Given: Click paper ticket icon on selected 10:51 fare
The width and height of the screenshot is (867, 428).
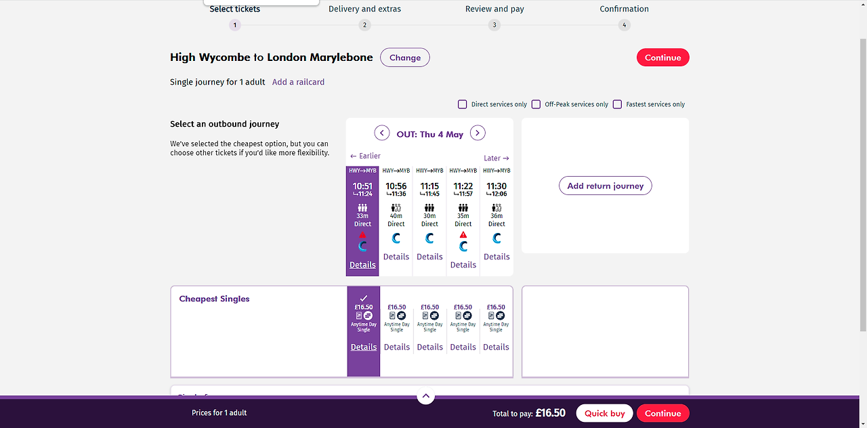Looking at the screenshot, I should pyautogui.click(x=368, y=316).
